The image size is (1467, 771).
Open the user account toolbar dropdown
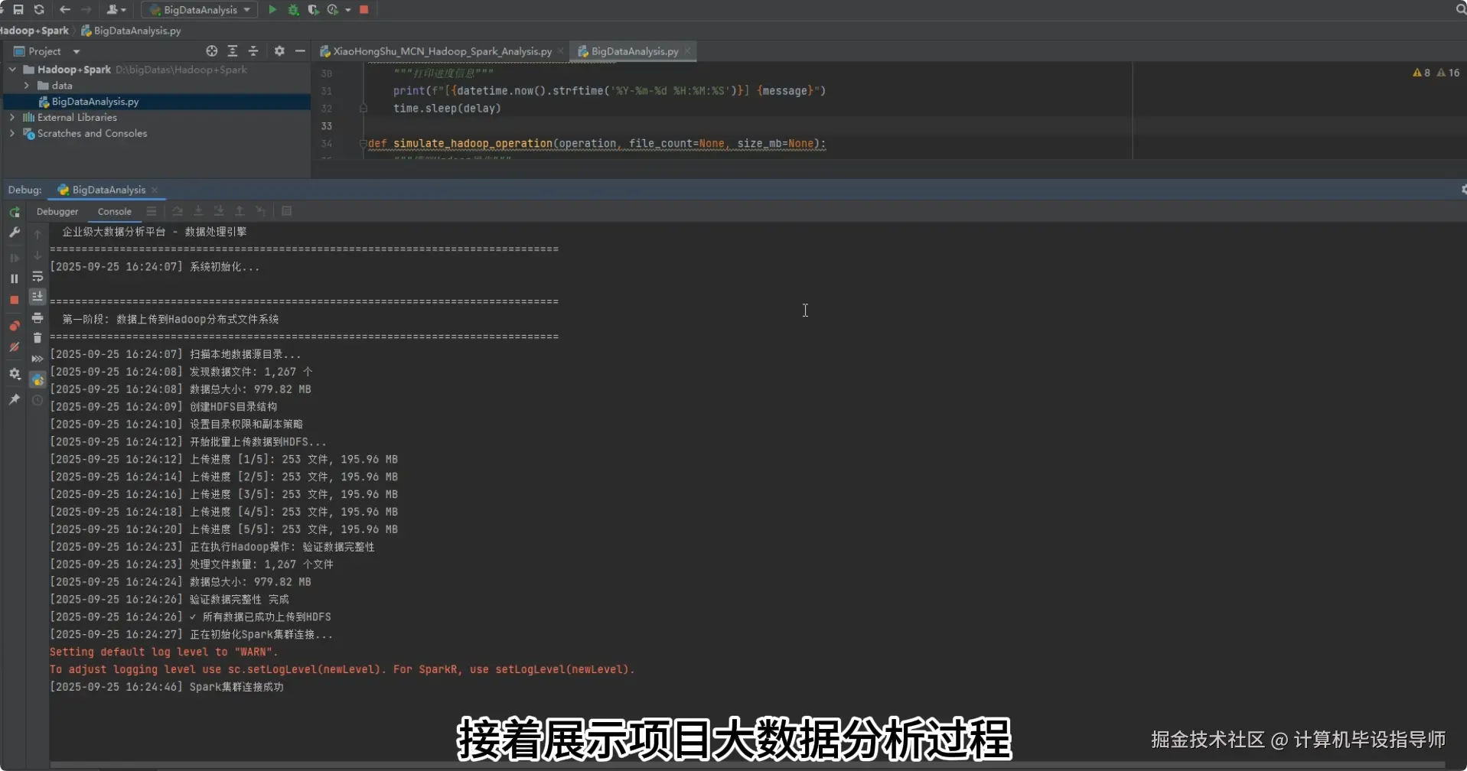pyautogui.click(x=116, y=10)
